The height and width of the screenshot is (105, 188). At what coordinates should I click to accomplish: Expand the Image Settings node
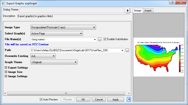click(6, 76)
